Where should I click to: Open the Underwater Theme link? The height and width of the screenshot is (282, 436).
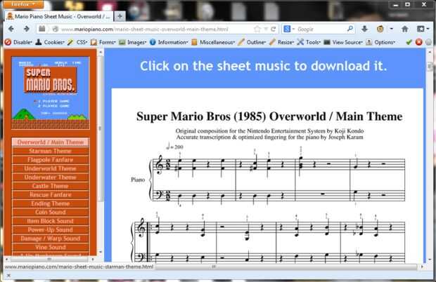pos(51,177)
